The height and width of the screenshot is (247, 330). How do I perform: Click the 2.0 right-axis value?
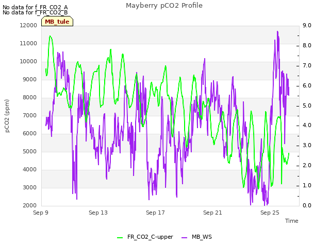(x=307, y=166)
